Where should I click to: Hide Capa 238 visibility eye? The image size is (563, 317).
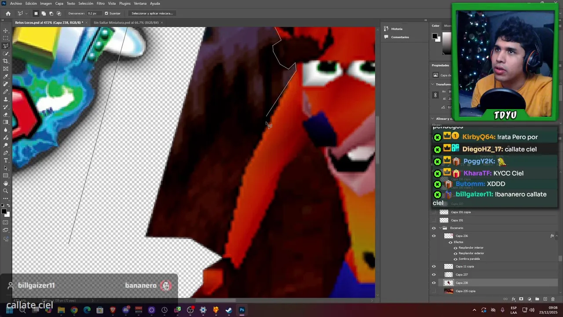[x=434, y=283]
